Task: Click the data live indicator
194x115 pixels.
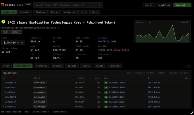Action: point(149,5)
